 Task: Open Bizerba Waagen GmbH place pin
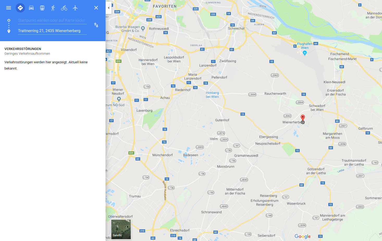coord(143,28)
